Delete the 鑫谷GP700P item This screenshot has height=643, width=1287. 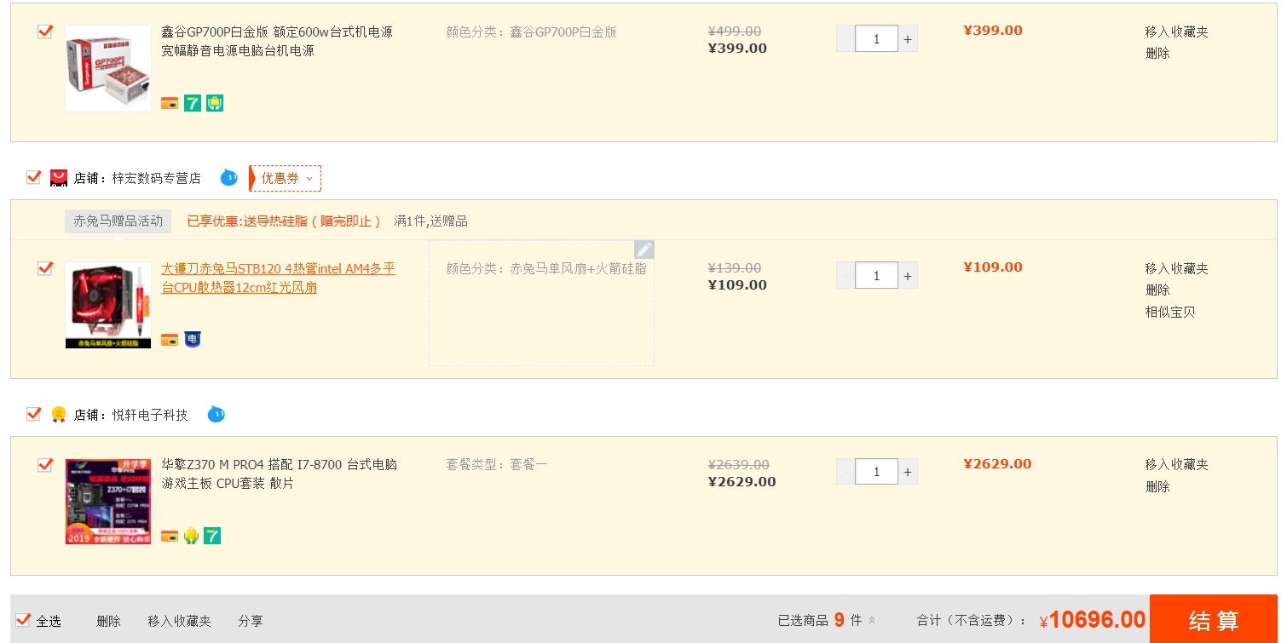click(x=1157, y=53)
